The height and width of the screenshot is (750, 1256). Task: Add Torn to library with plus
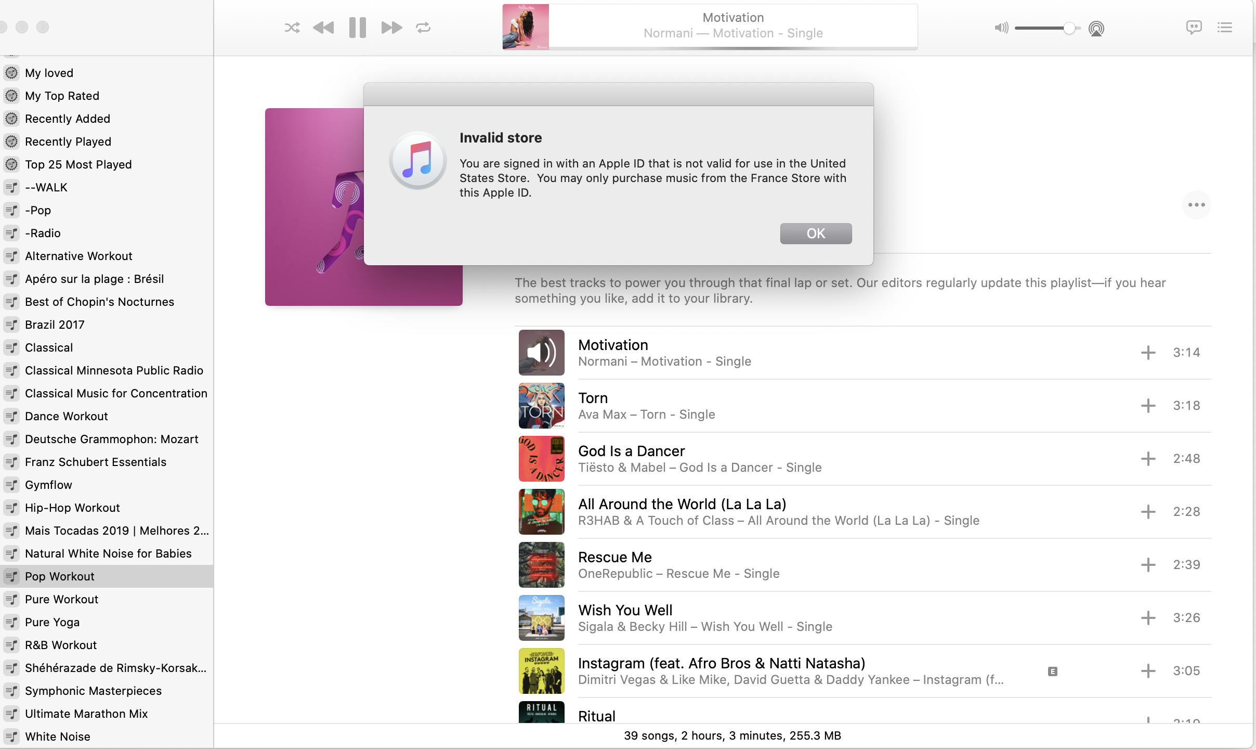click(1148, 406)
